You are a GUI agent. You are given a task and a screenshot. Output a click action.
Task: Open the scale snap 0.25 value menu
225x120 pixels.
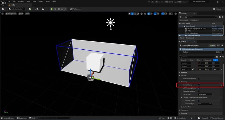(x=166, y=14)
